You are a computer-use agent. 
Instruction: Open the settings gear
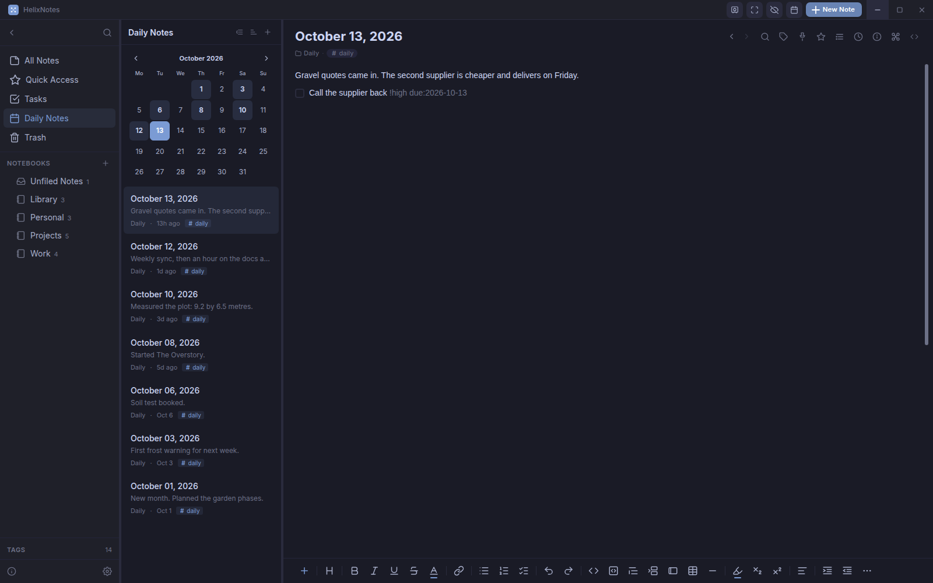tap(107, 571)
